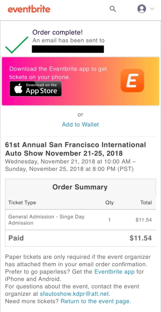
Task: Click the green order complete checkmark
Action: click(x=17, y=45)
